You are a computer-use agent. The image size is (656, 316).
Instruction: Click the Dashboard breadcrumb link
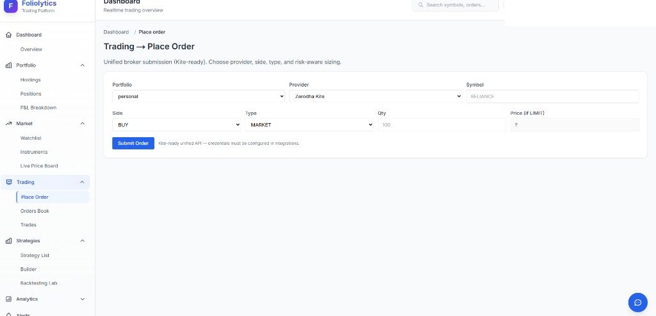(117, 32)
